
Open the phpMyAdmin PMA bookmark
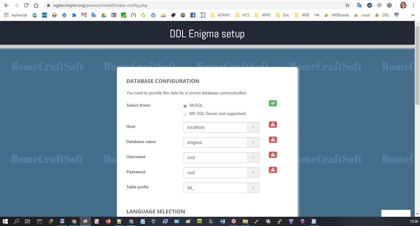163,15
